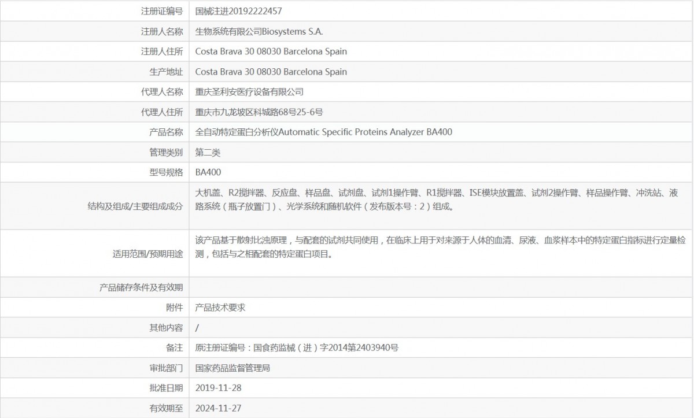Click the 注册人住所 address value
This screenshot has height=418, width=694.
pos(271,51)
